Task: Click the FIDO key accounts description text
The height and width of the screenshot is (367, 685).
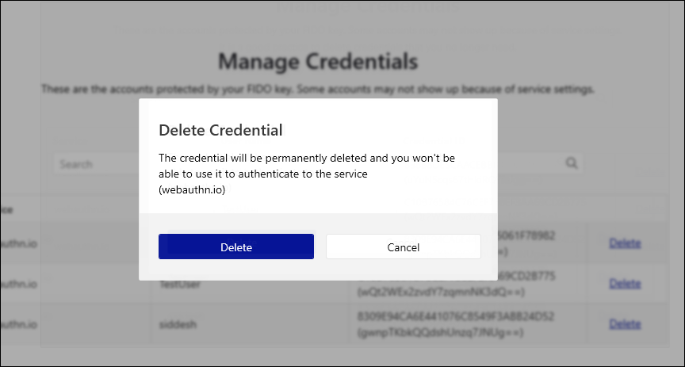Action: (317, 90)
